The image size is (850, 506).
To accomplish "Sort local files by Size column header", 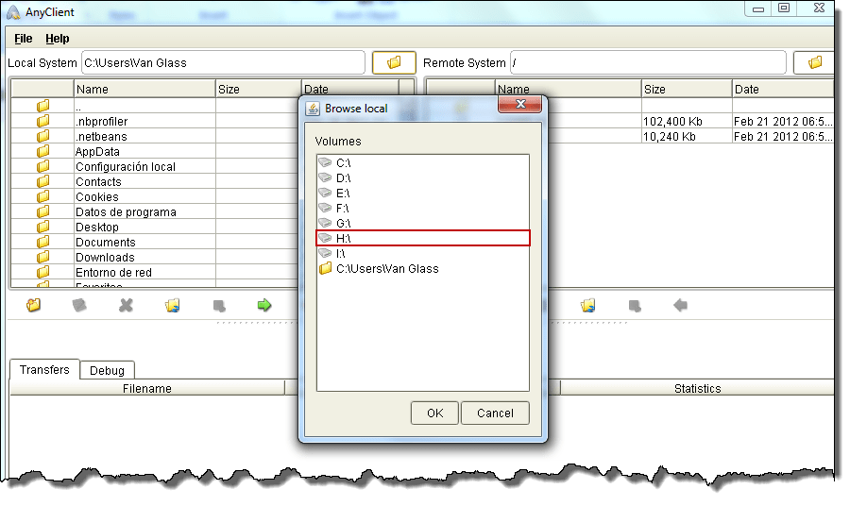I will (259, 89).
